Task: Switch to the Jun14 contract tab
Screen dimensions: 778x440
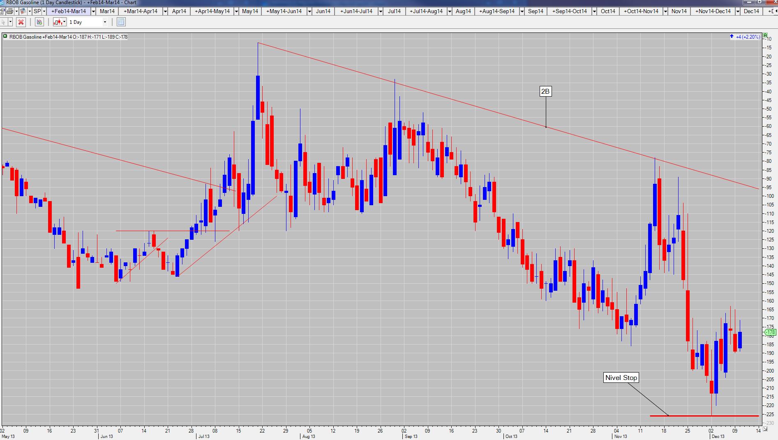Action: (323, 11)
